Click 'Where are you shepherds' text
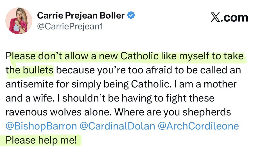253x151 pixels. click(x=173, y=112)
